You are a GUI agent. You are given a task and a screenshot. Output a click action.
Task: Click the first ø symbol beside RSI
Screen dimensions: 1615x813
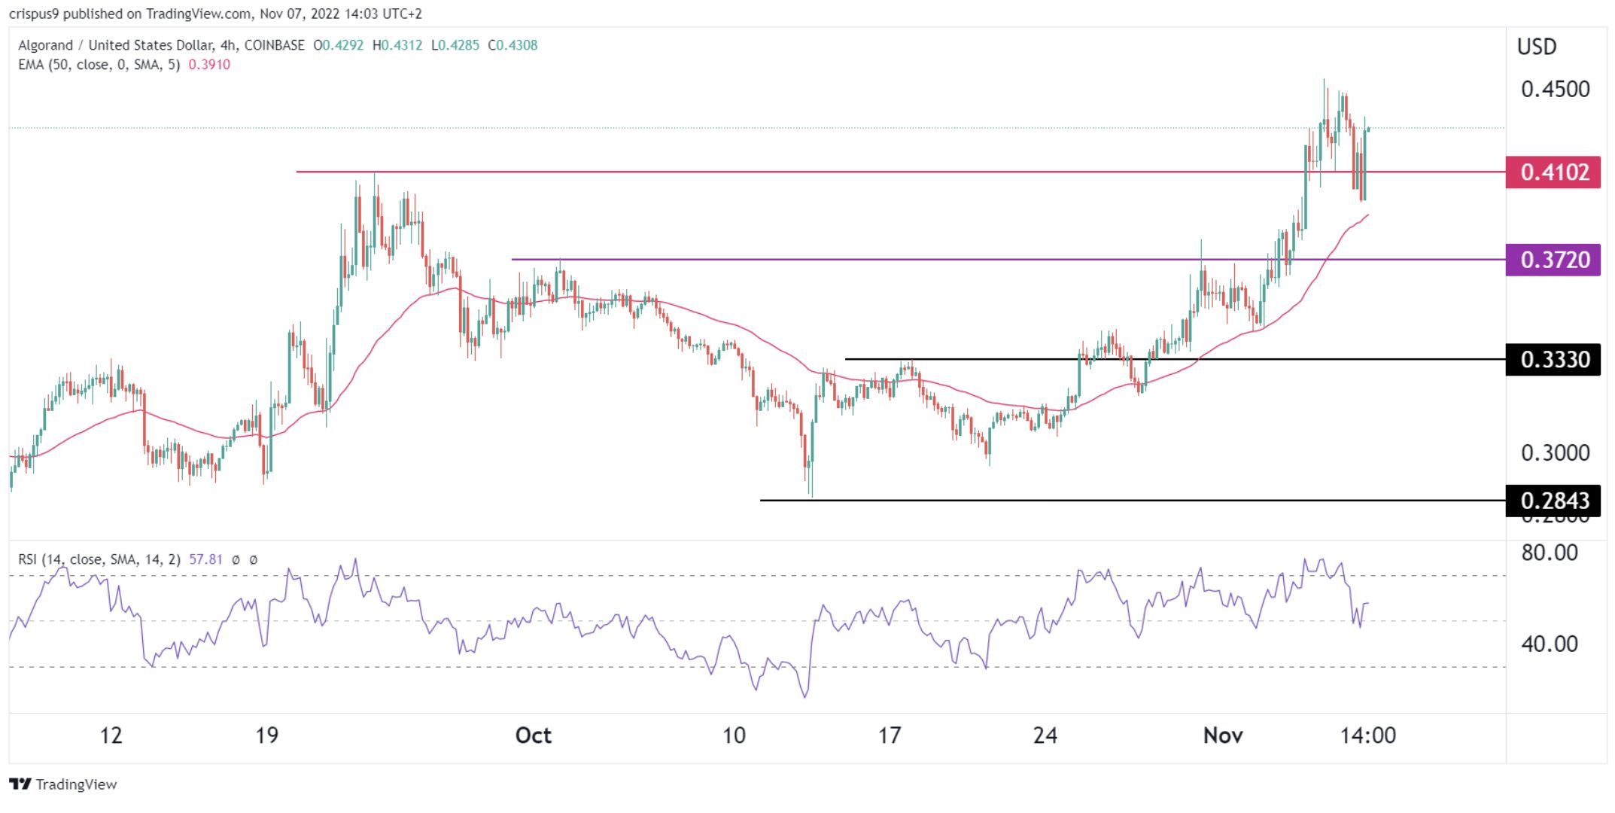236,560
